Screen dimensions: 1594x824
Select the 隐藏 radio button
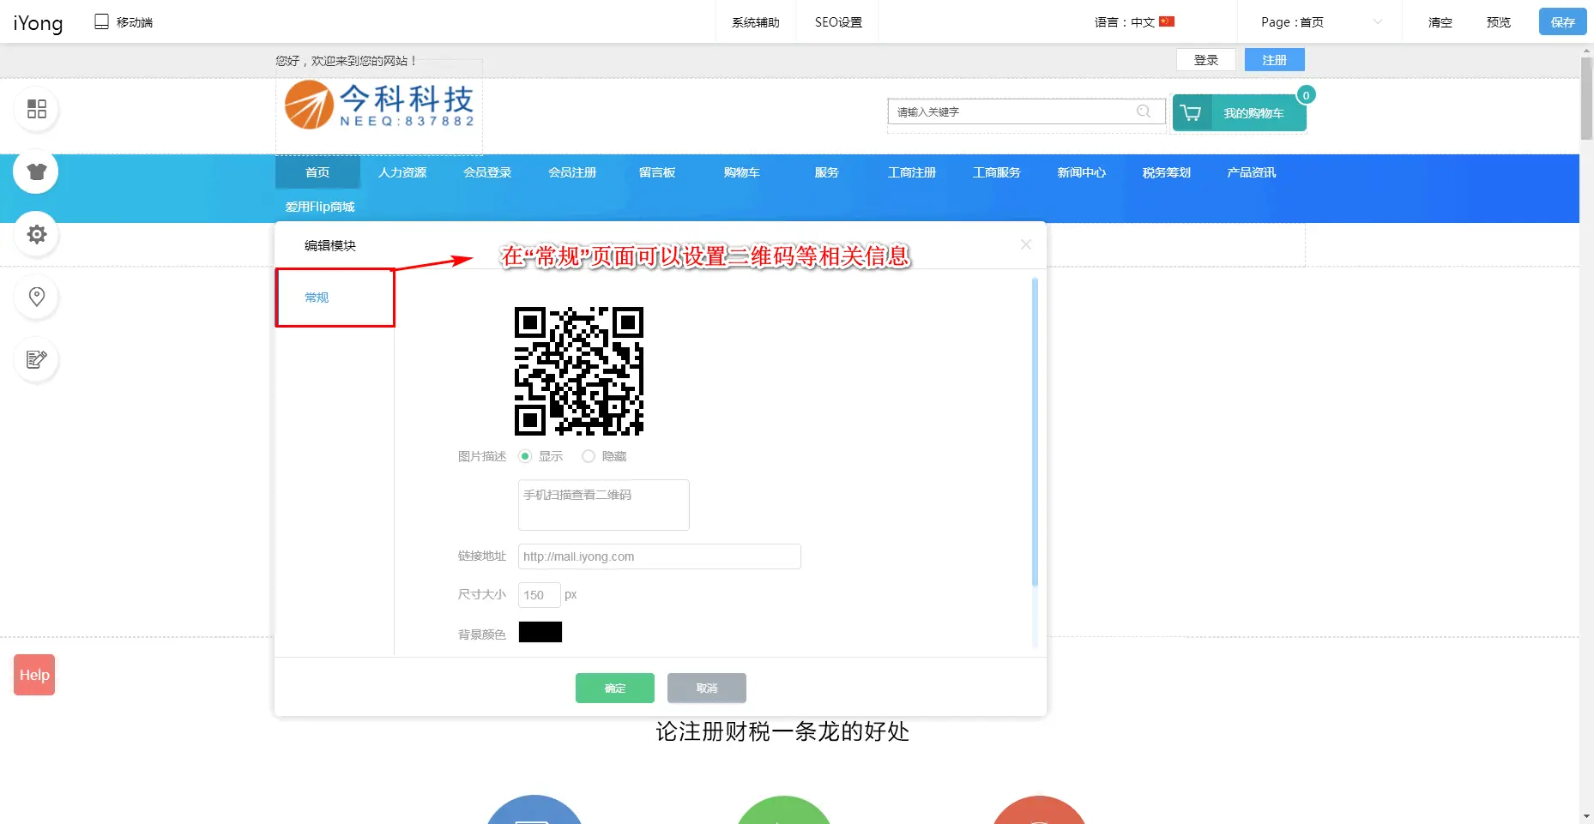pos(589,456)
